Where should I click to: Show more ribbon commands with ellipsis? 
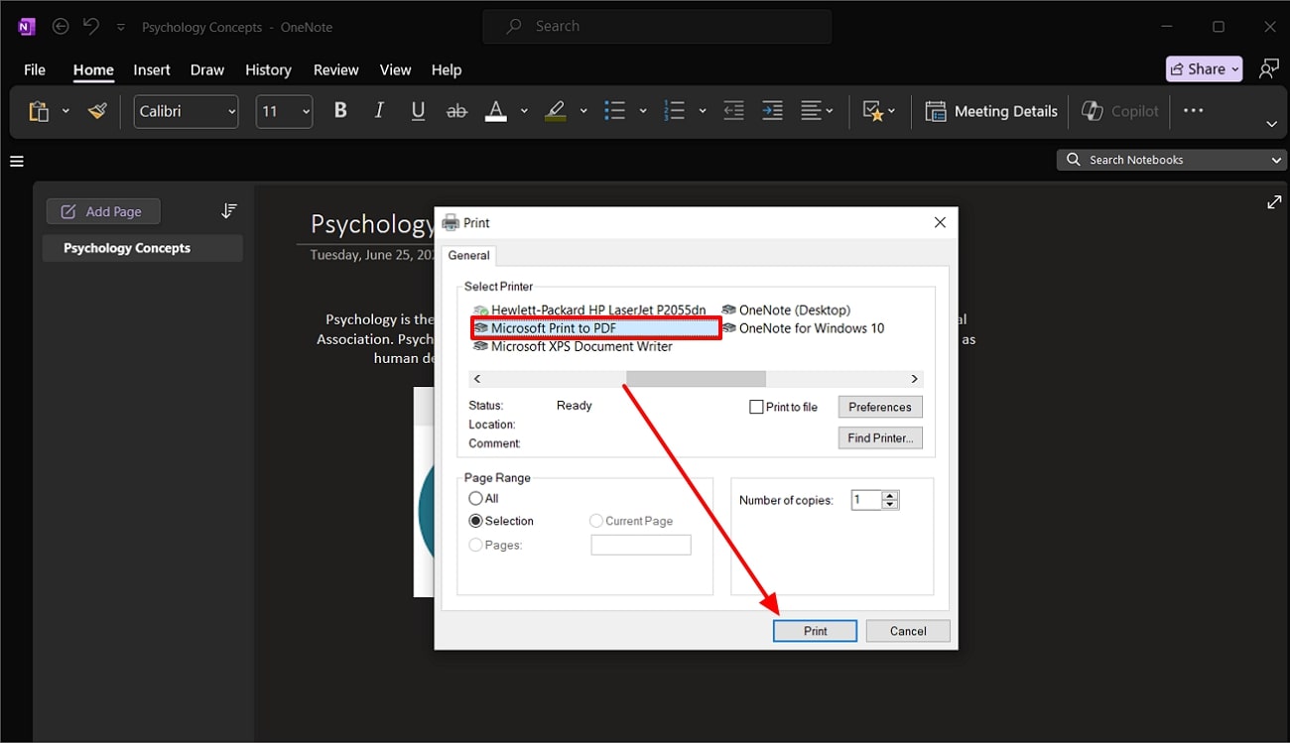tap(1194, 111)
